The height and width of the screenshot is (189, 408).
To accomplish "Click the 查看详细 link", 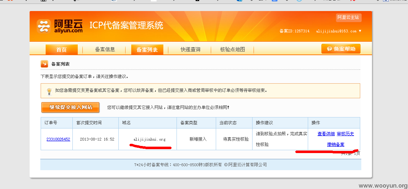I will pyautogui.click(x=326, y=134).
